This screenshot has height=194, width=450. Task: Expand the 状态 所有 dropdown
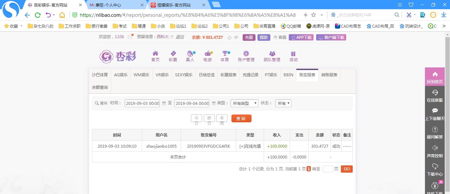(x=284, y=103)
